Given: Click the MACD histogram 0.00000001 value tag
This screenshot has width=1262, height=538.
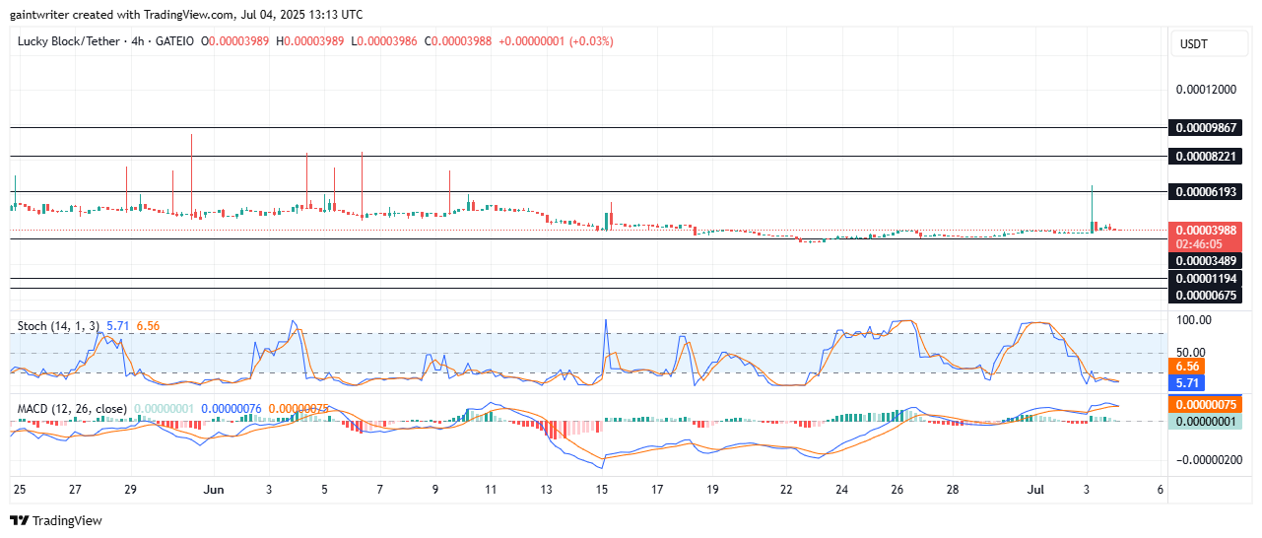Looking at the screenshot, I should (x=1204, y=421).
